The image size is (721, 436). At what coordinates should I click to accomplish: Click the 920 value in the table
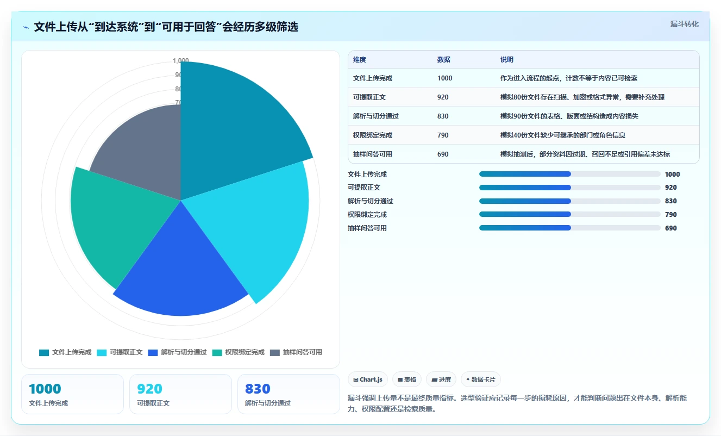(x=443, y=97)
